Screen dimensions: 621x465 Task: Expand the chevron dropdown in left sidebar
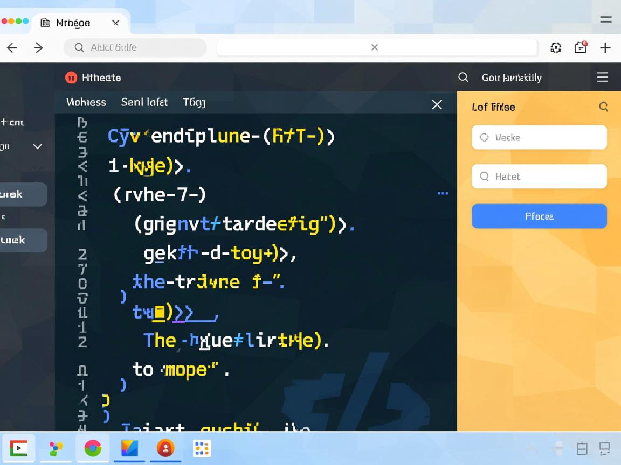coord(38,146)
